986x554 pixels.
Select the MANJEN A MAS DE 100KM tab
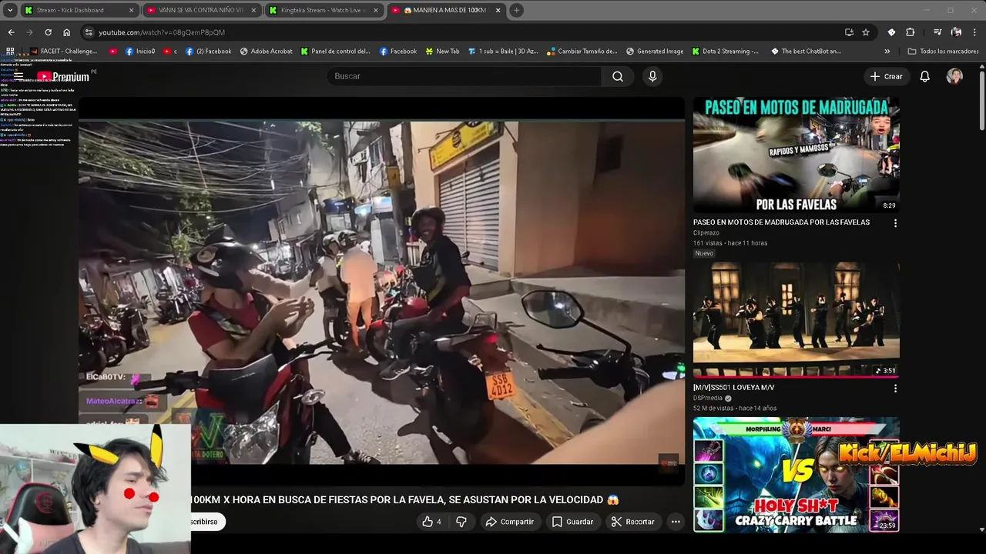pyautogui.click(x=447, y=10)
